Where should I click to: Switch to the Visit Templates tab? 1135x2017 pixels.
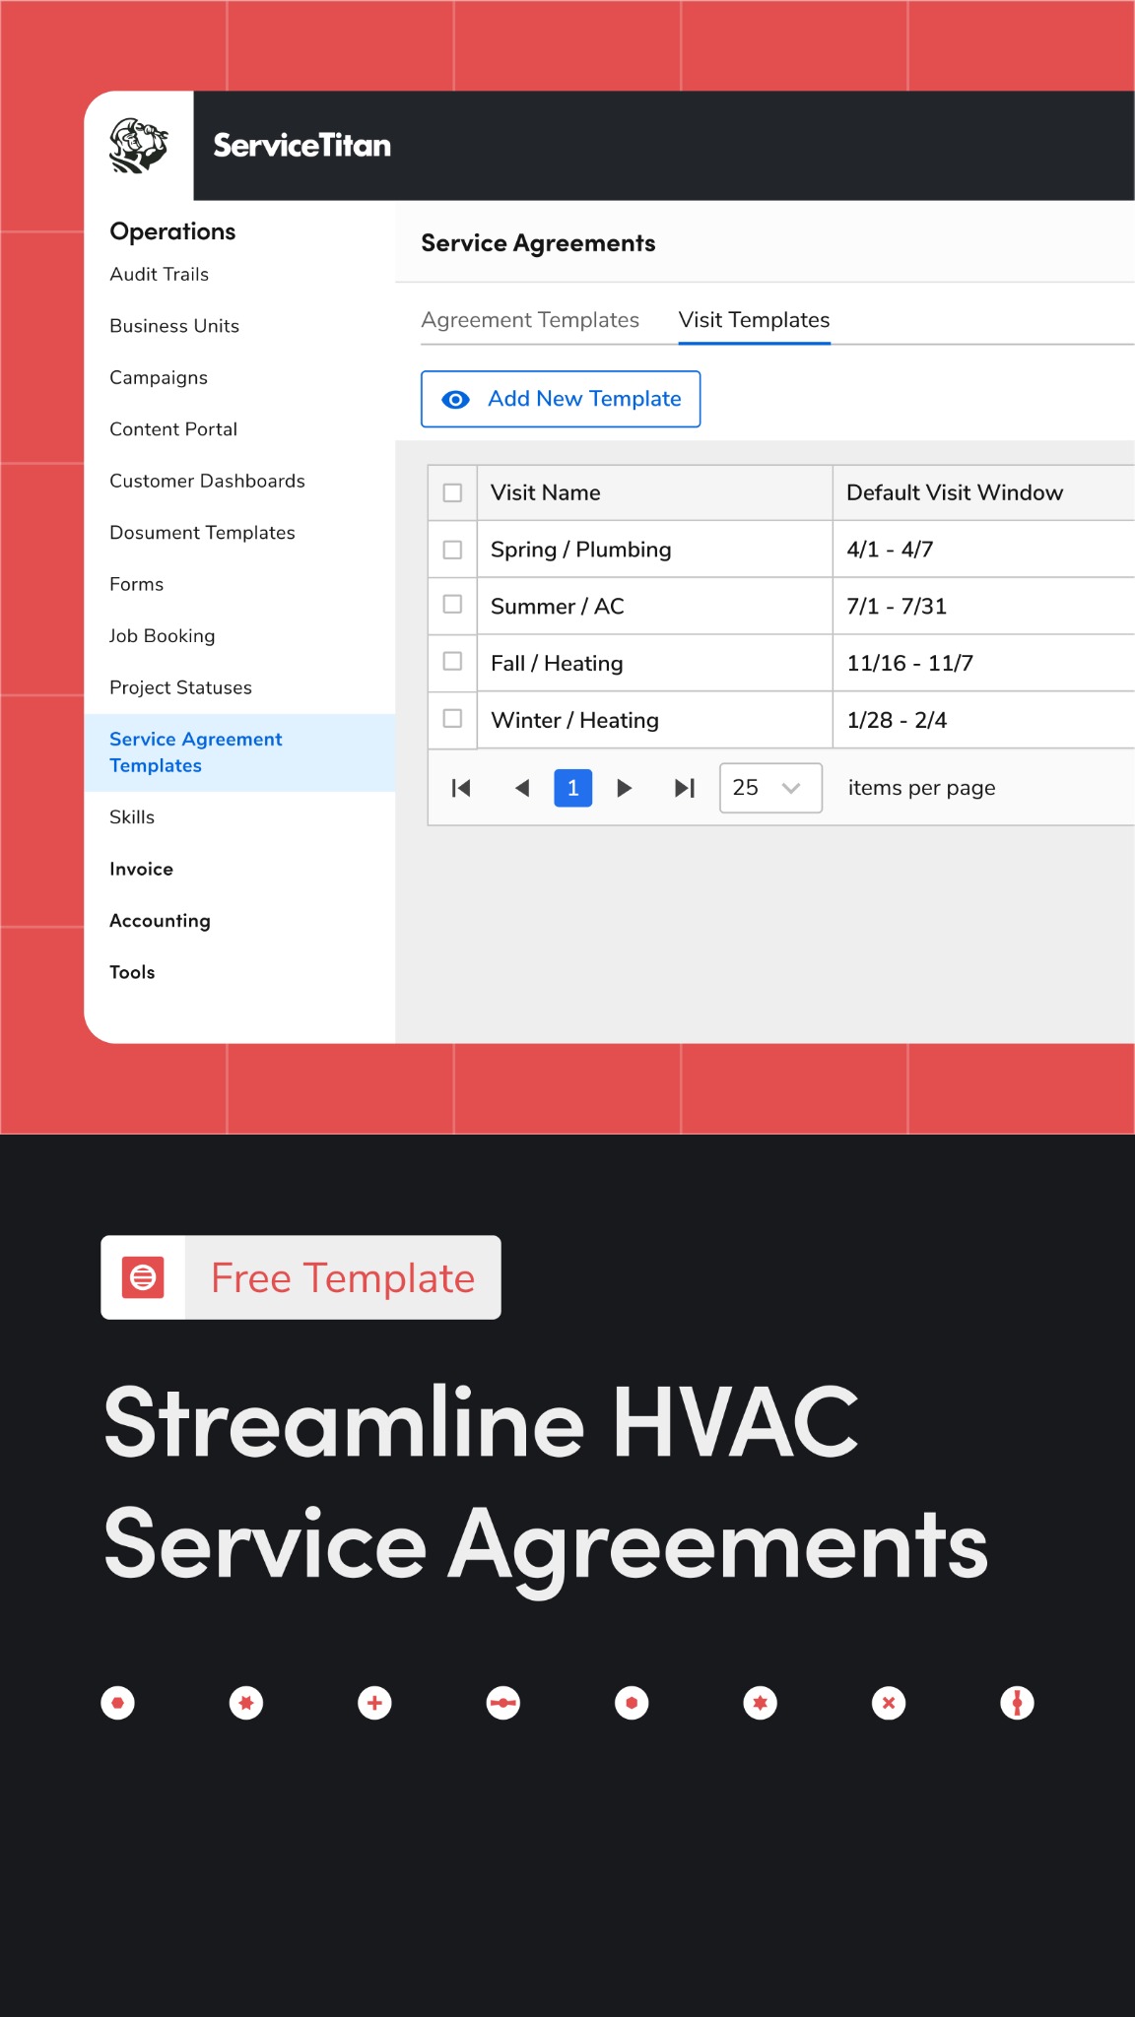click(x=754, y=320)
